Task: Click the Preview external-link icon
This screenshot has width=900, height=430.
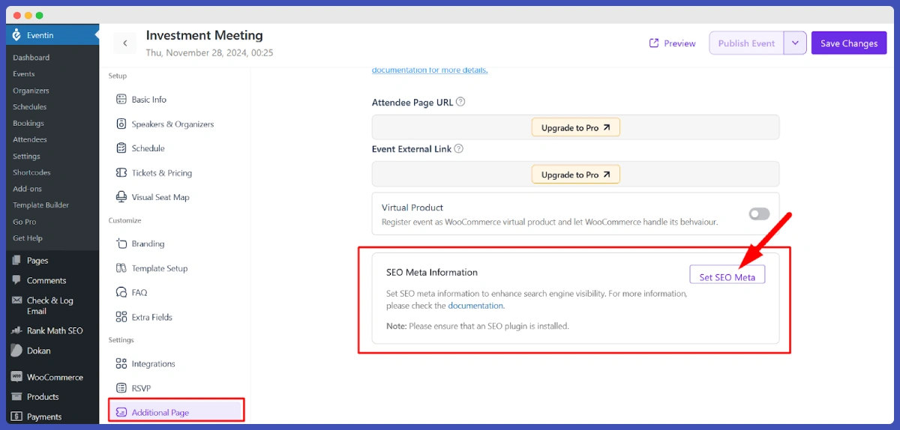Action: (x=654, y=43)
